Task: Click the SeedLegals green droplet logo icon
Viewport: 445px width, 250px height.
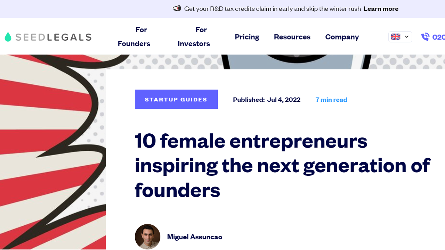Action: click(x=8, y=37)
